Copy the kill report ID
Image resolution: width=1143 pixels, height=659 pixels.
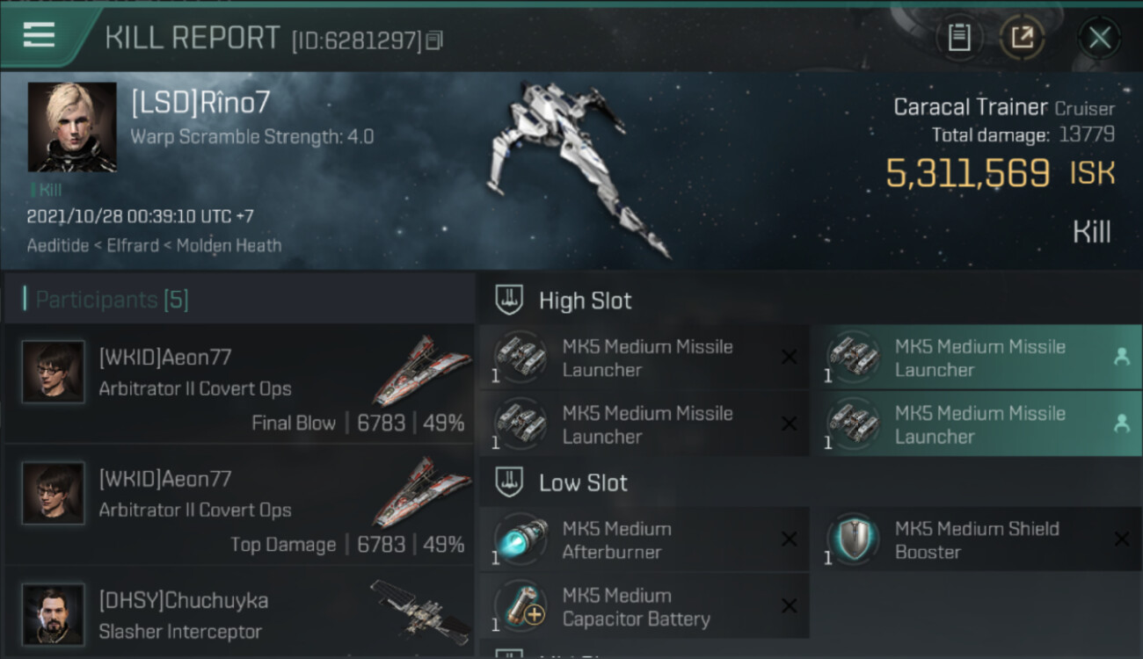(x=434, y=40)
